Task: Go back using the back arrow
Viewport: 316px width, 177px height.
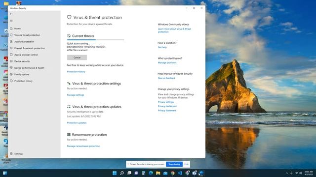Action: coord(11,14)
